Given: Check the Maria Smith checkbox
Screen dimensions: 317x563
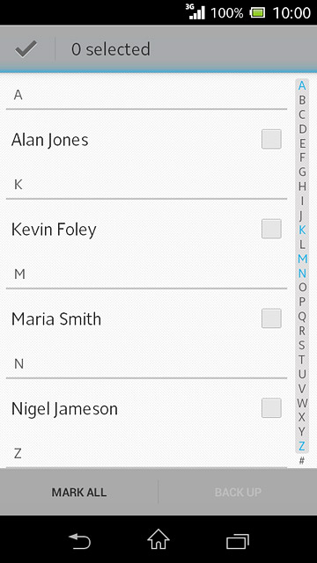Looking at the screenshot, I should 271,318.
